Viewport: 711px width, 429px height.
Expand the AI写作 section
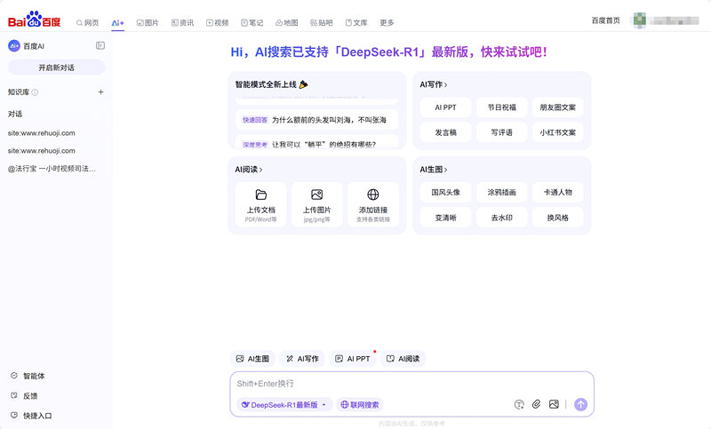[434, 84]
